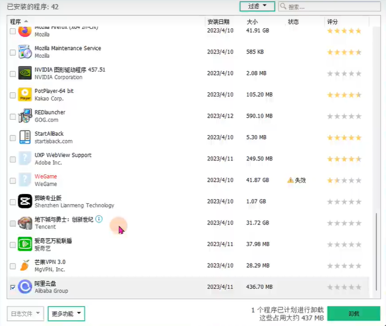Screen dimensions: 386x326
Task: Check the NVIDIA 图形驱动程序 checkbox
Action: 12,74
